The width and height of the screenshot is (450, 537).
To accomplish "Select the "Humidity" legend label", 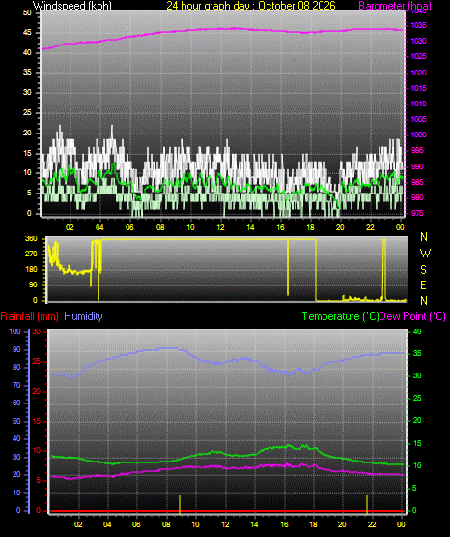I will coord(83,316).
